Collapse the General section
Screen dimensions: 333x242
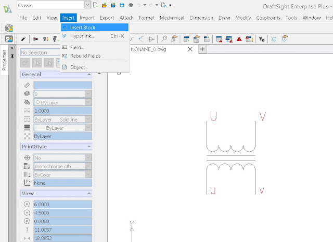[89, 74]
